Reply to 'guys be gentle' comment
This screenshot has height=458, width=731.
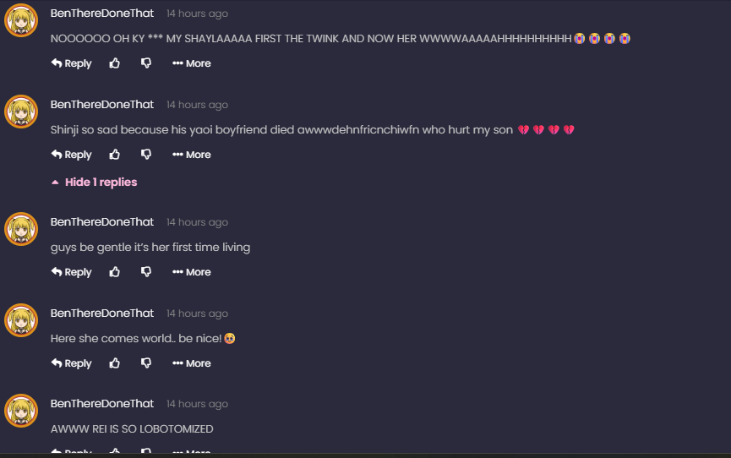pos(71,272)
